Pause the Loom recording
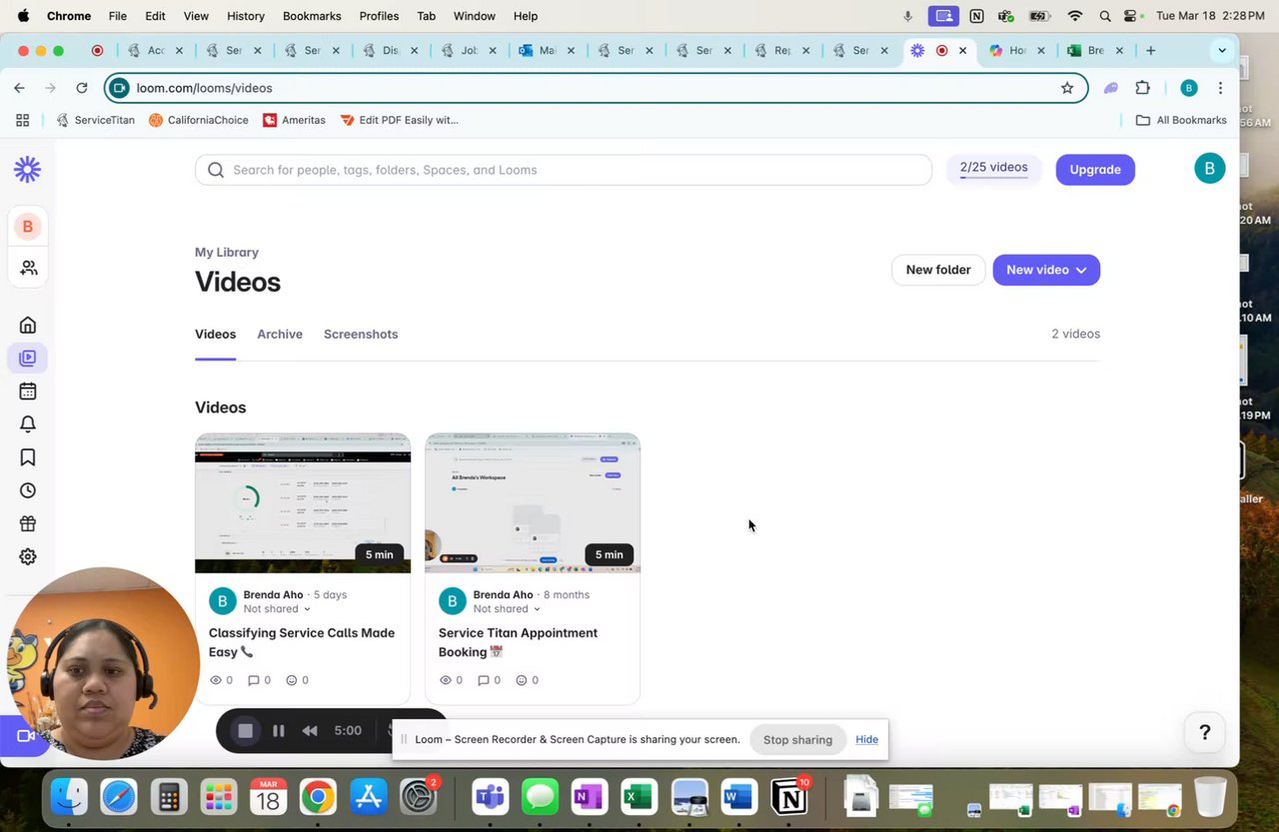 [279, 730]
